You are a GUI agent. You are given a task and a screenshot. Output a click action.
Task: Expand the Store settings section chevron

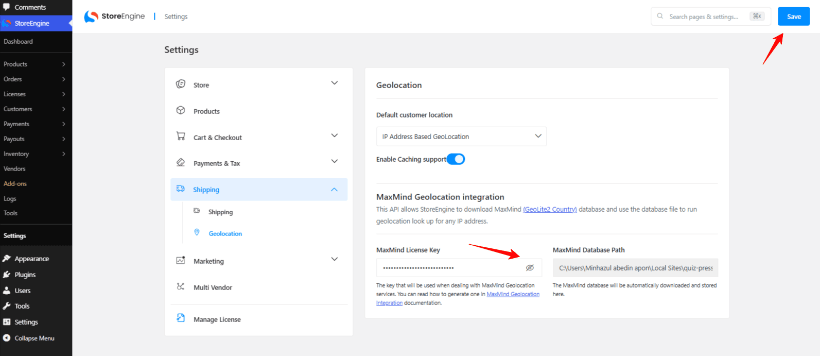[x=335, y=83]
